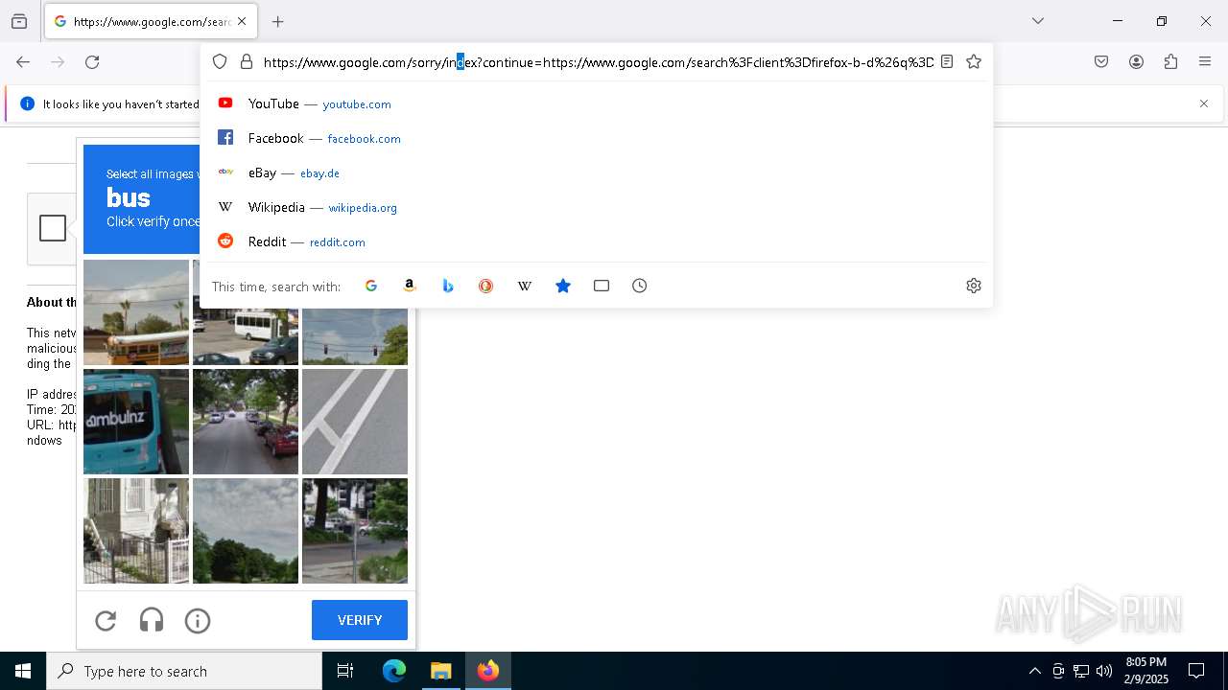Screen dimensions: 1228x690
Task: Open search settings gear icon
Action: pyautogui.click(x=974, y=286)
